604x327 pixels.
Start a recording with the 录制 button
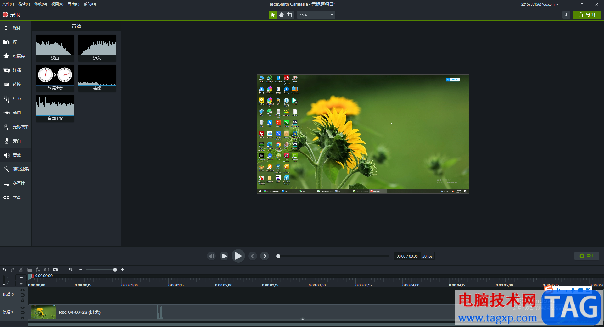tap(12, 14)
